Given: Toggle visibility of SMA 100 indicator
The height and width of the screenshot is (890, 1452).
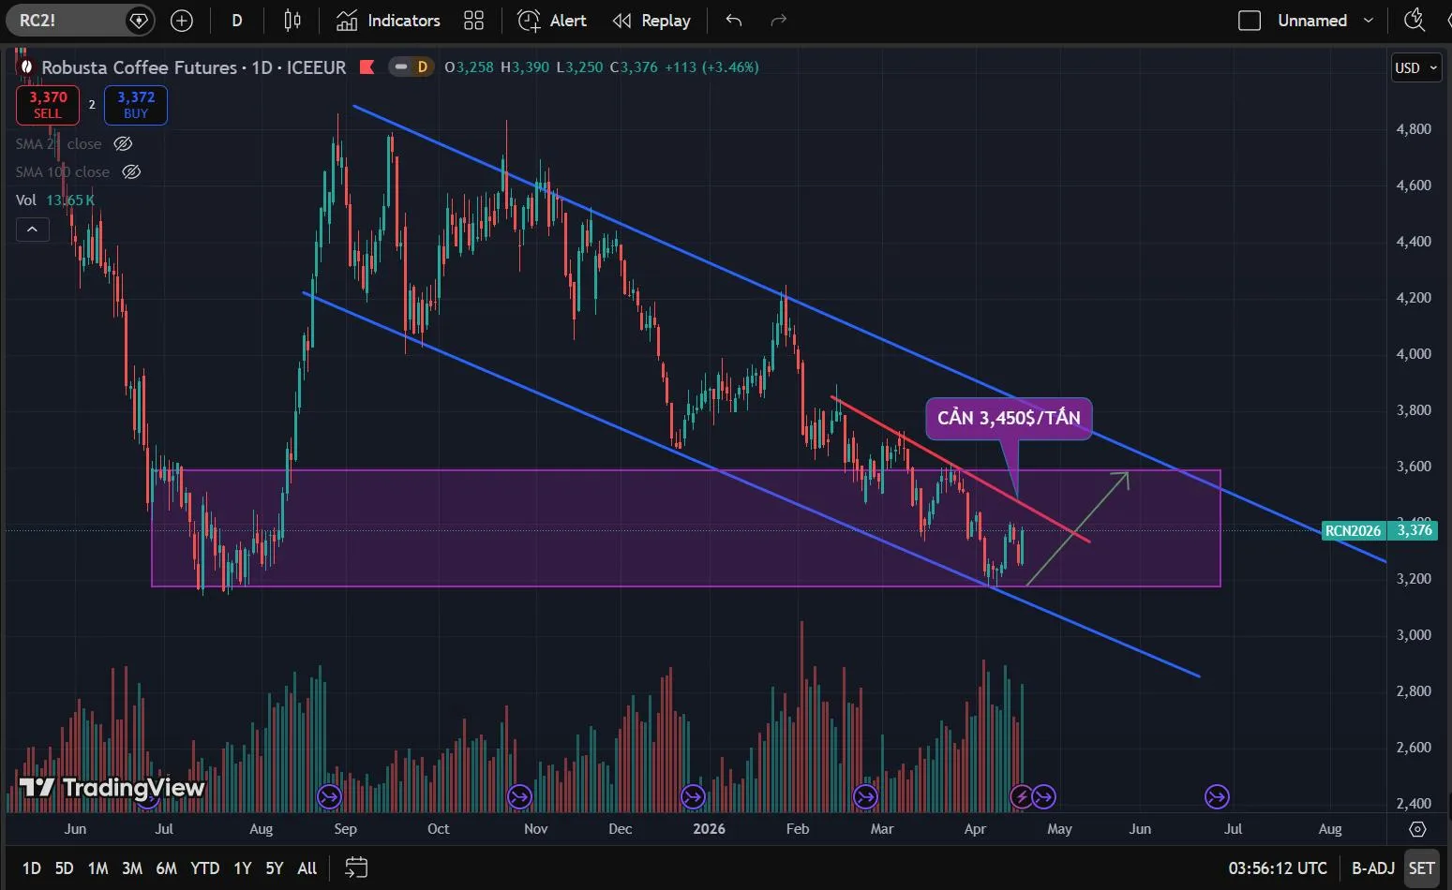Looking at the screenshot, I should coord(132,172).
